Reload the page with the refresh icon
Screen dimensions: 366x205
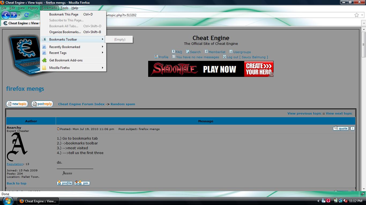27,15
